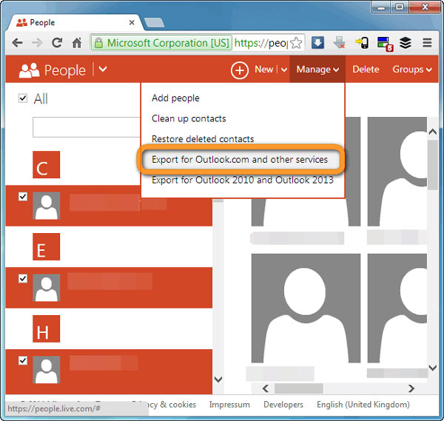
Task: Open the Developers footer link
Action: pyautogui.click(x=283, y=405)
